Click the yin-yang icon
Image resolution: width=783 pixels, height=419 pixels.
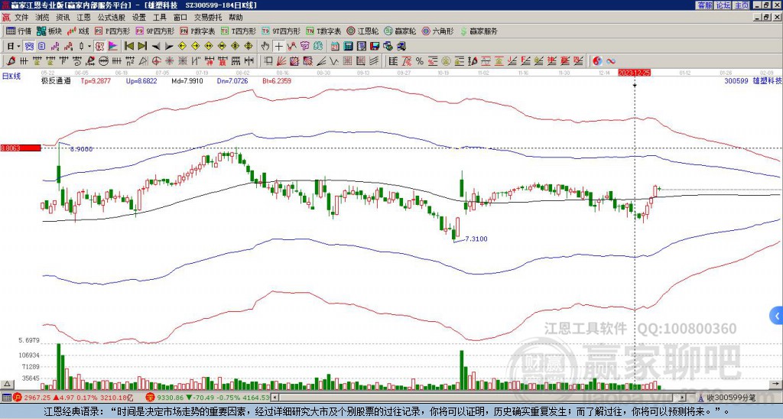pyautogui.click(x=597, y=61)
